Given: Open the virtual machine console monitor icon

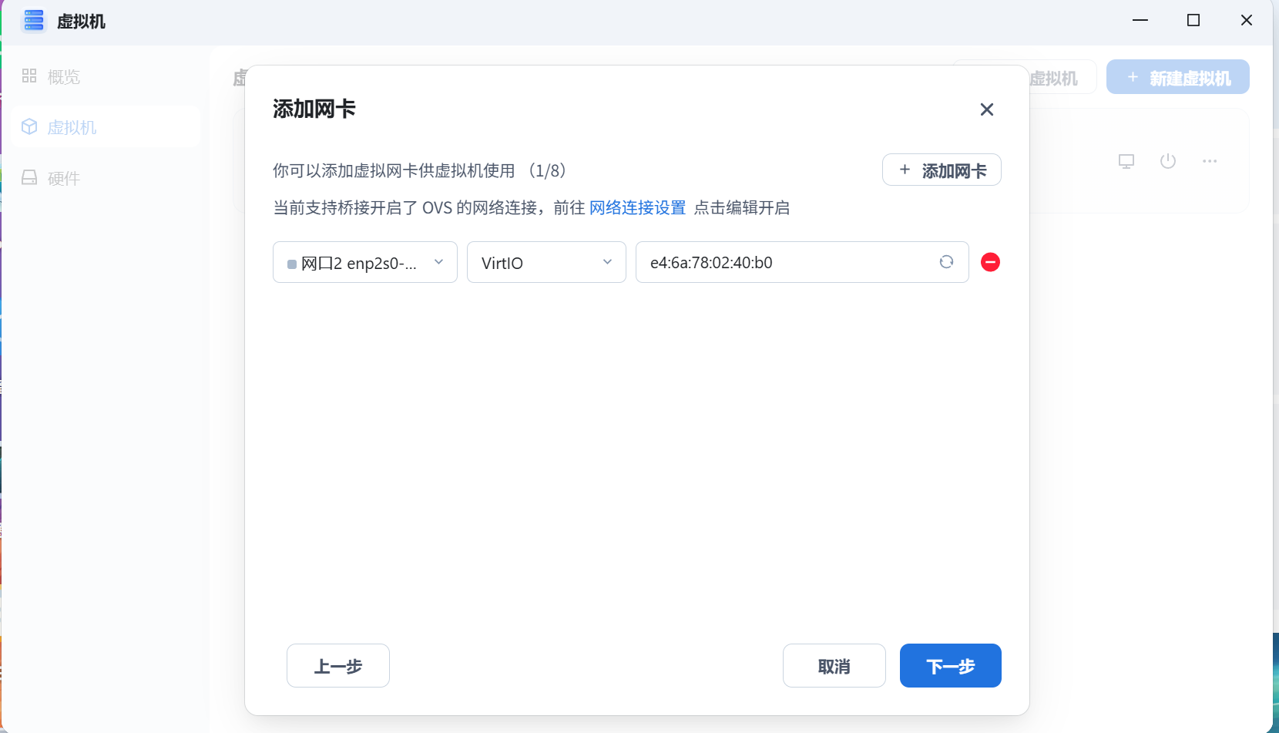Looking at the screenshot, I should coord(1126,161).
